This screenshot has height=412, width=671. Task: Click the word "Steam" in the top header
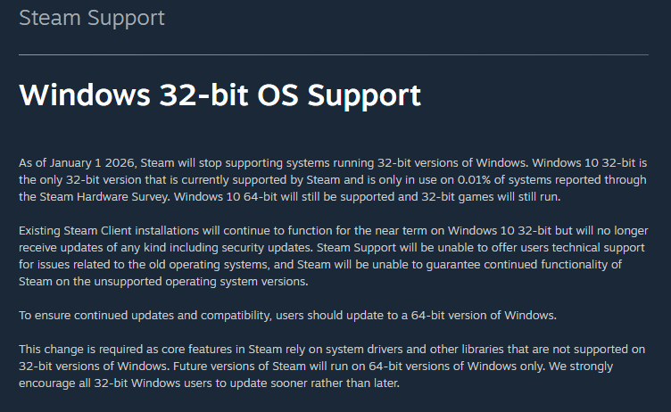tap(50, 18)
